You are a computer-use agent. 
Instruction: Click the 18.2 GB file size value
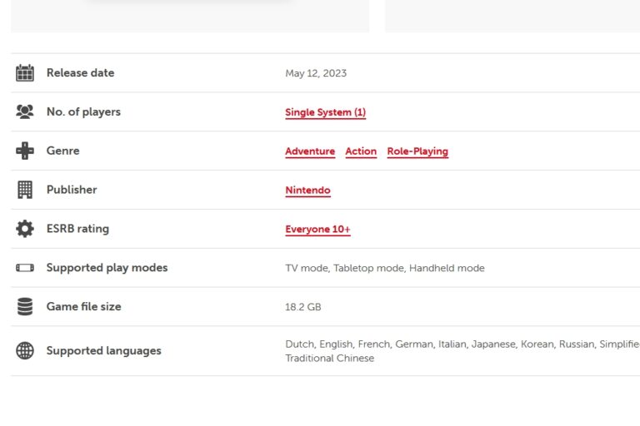302,307
